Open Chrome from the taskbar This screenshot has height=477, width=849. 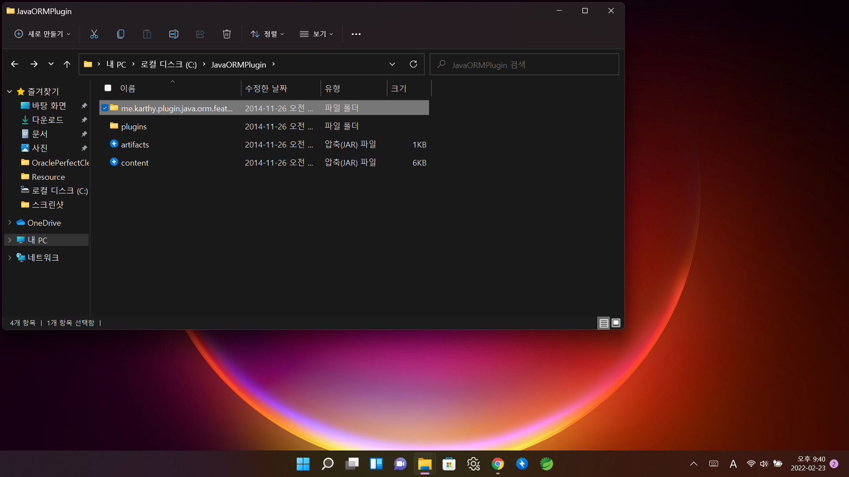coord(497,464)
